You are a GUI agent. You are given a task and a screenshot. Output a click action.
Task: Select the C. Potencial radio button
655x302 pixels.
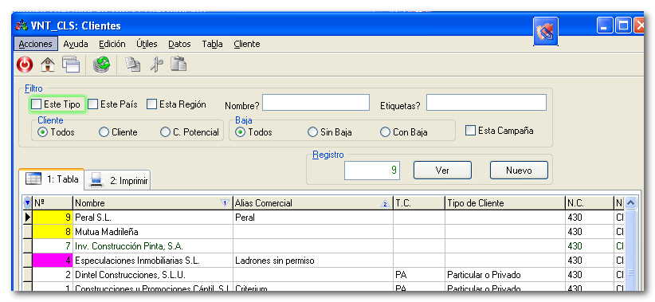click(165, 132)
